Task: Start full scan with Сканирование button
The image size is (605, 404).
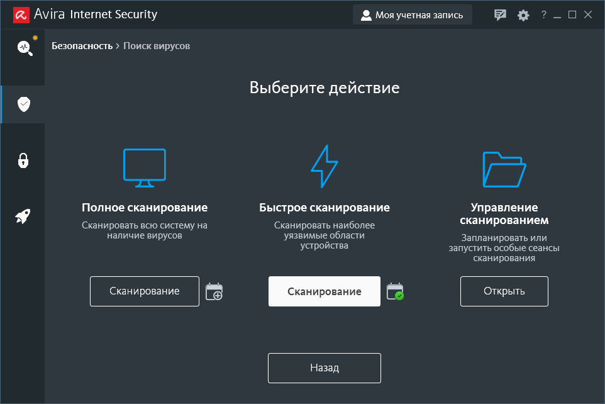Action: click(x=145, y=291)
